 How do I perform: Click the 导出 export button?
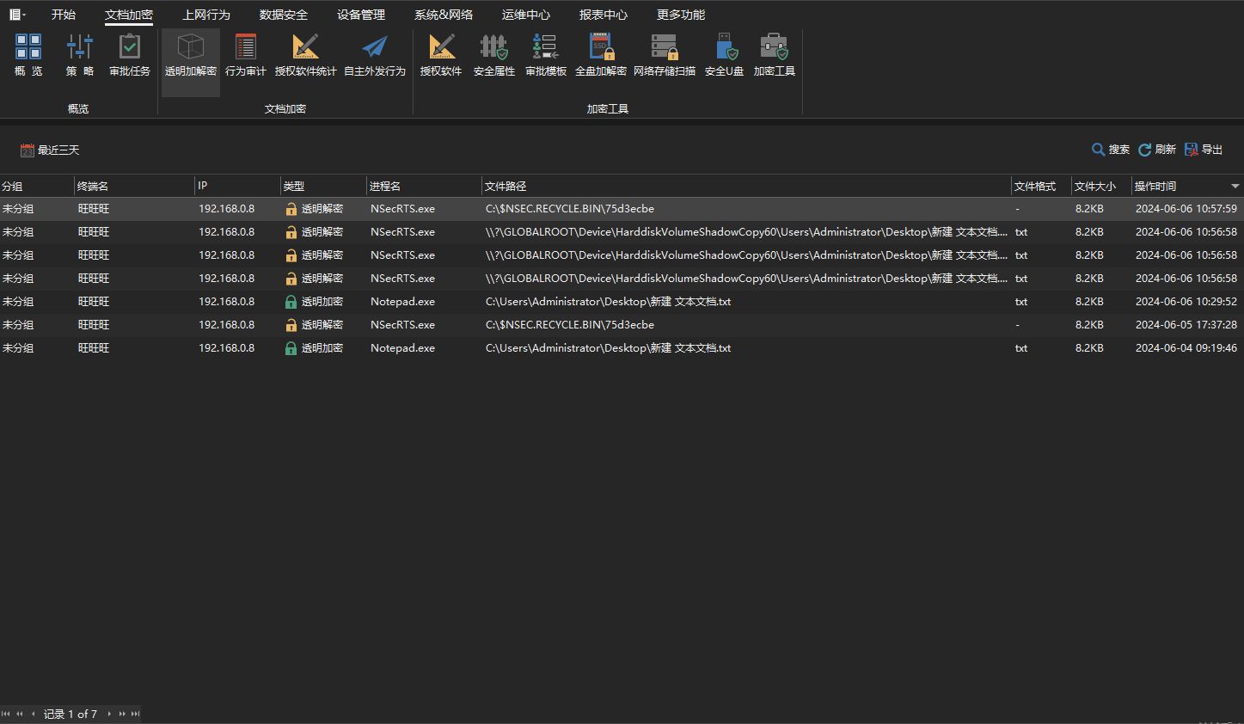point(1204,150)
